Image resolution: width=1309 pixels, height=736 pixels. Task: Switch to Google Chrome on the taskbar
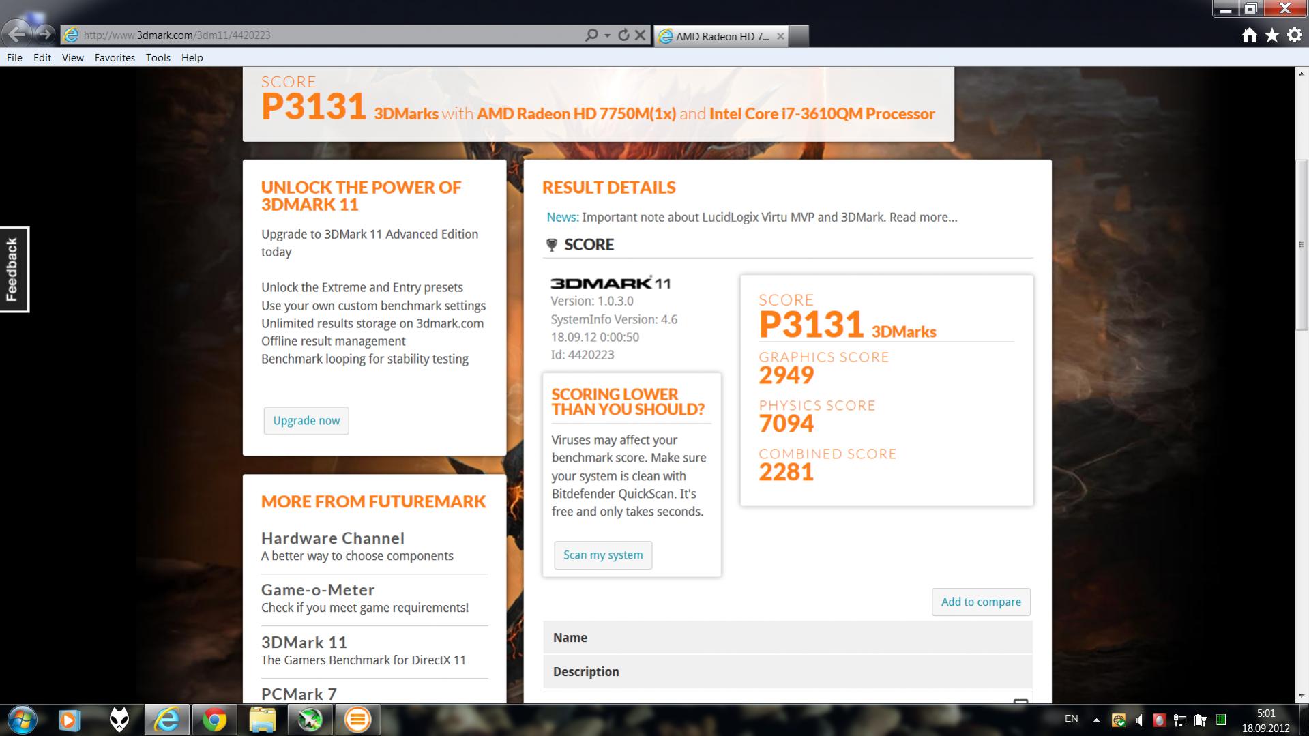[x=214, y=720]
